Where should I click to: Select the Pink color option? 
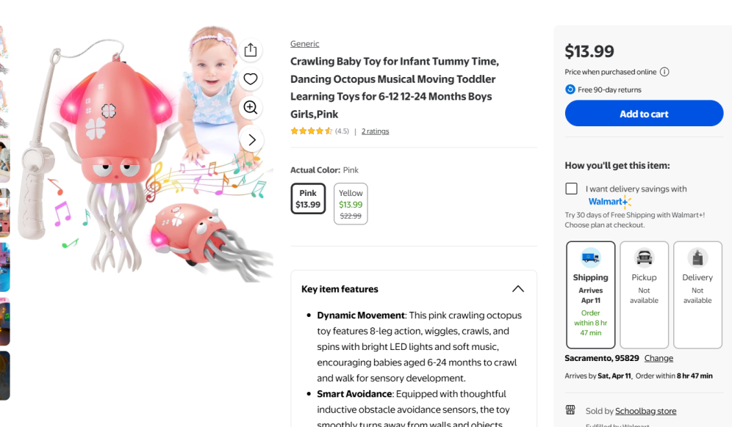point(308,199)
